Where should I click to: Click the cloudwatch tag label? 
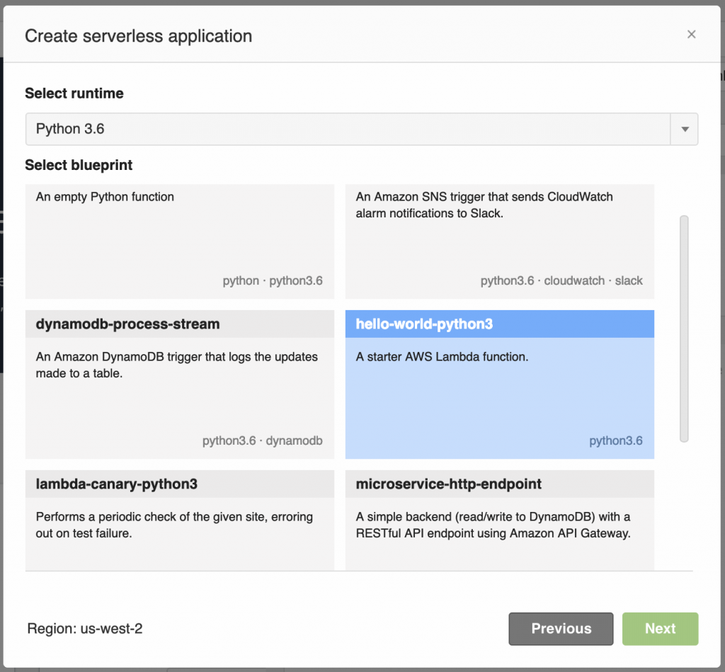click(574, 280)
